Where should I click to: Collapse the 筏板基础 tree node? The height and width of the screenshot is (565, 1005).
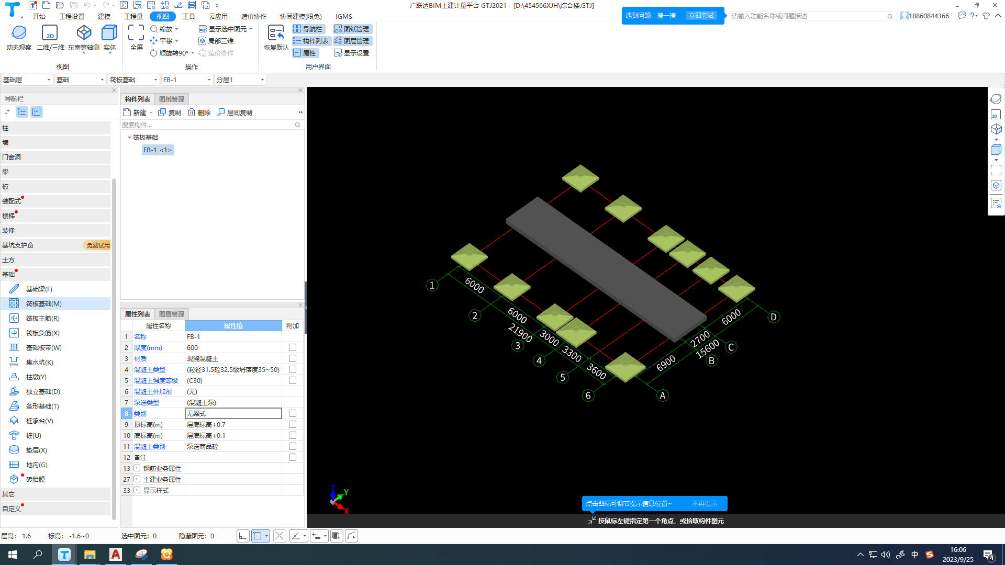(129, 137)
